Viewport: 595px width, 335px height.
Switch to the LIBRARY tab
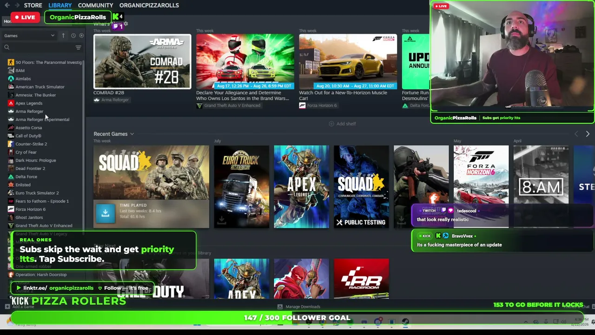point(60,5)
